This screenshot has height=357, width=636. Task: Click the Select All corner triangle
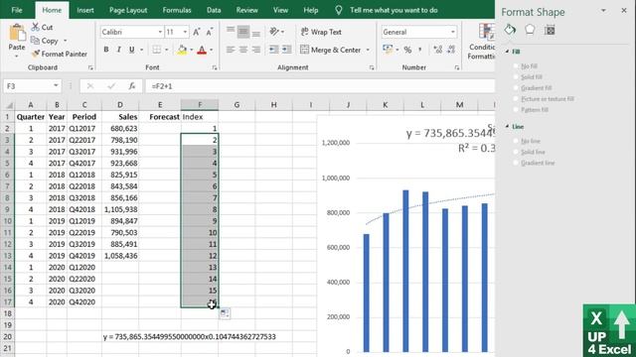[x=9, y=105]
